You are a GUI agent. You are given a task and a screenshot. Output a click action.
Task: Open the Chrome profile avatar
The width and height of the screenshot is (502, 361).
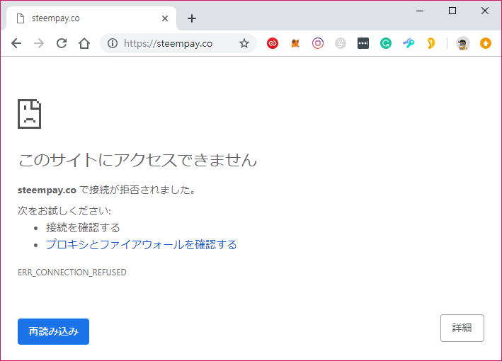tap(462, 43)
